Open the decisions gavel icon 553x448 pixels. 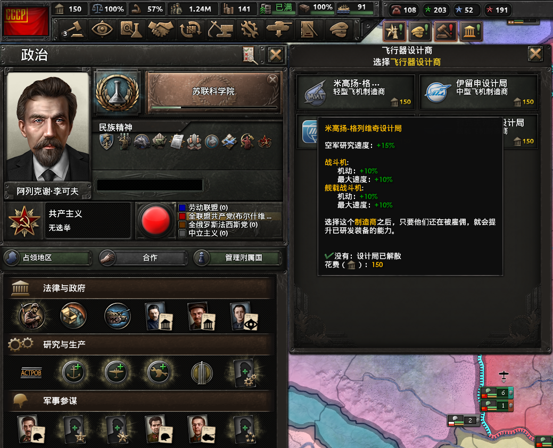[73, 29]
